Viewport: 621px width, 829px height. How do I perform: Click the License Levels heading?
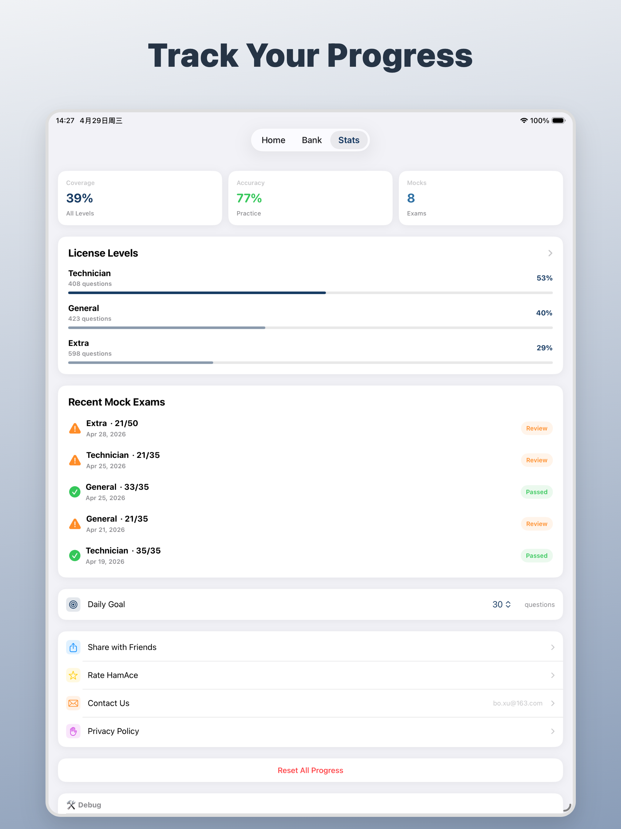[x=103, y=253]
